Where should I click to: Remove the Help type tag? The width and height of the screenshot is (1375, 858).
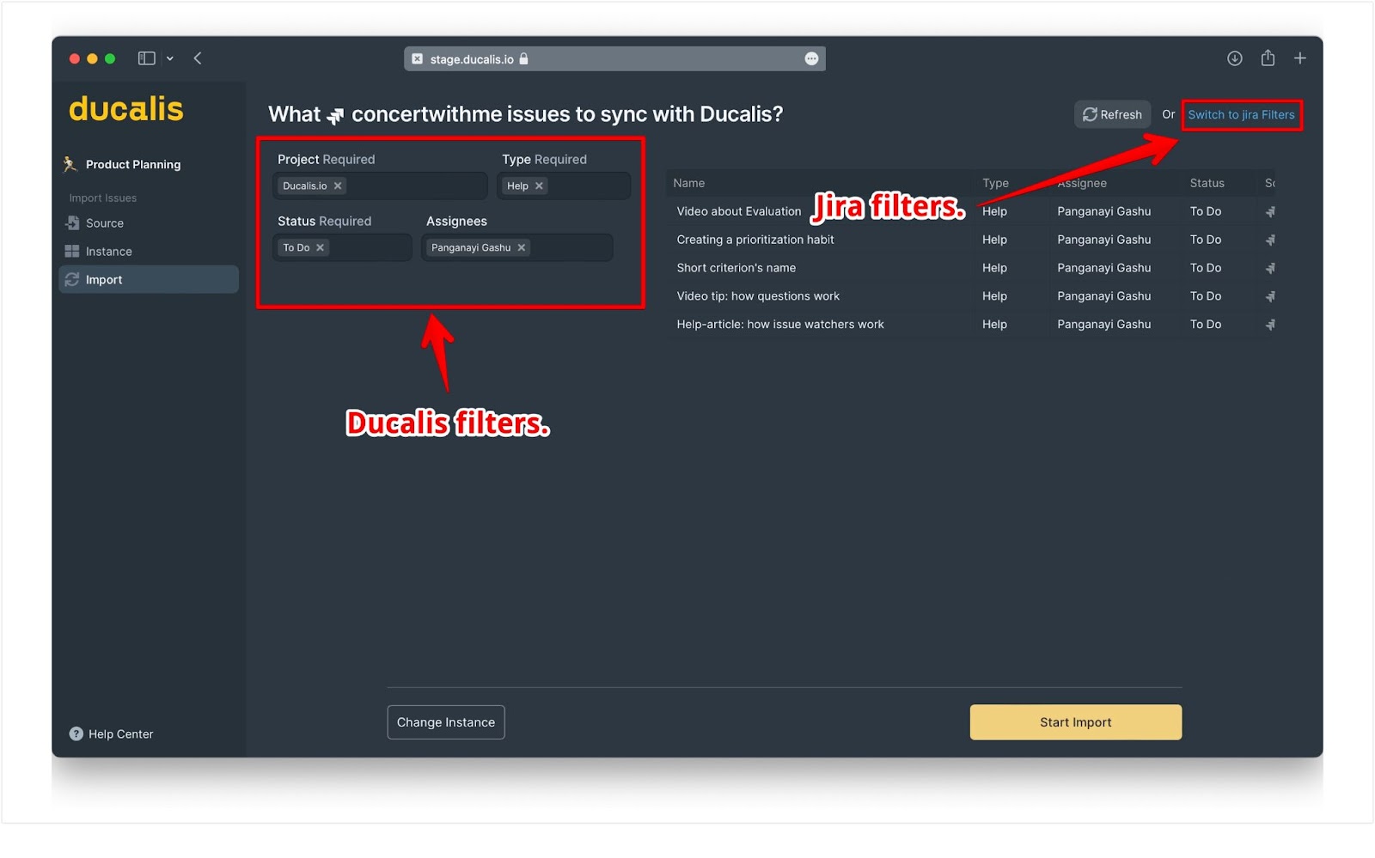pos(539,186)
